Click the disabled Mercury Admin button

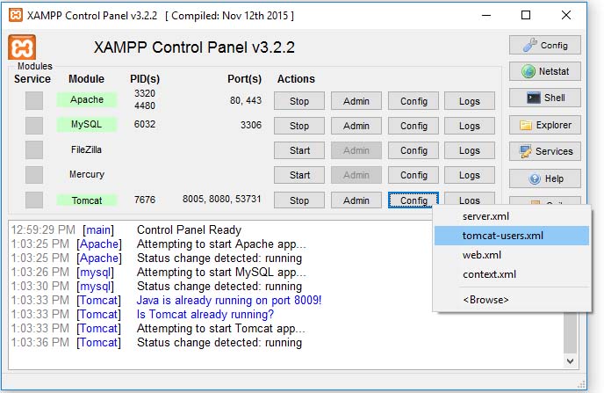point(356,175)
